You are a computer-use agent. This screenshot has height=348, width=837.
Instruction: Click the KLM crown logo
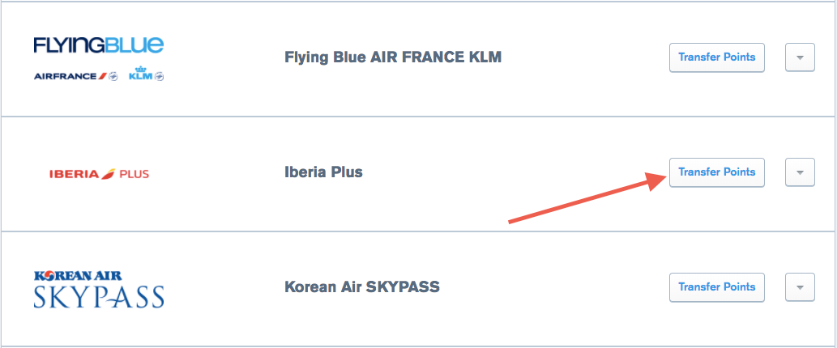tap(141, 74)
